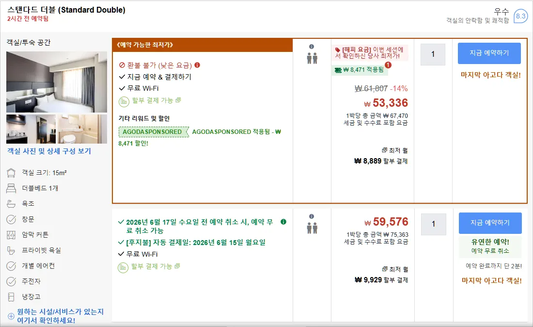The width and height of the screenshot is (533, 327).
Task: Click the private bathroom icon
Action: tap(11, 250)
